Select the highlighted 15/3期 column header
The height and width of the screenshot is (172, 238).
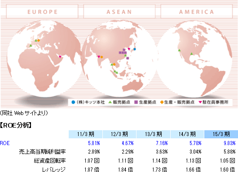click(221, 134)
